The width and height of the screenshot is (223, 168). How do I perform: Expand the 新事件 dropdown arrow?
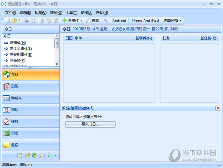[x=81, y=21]
